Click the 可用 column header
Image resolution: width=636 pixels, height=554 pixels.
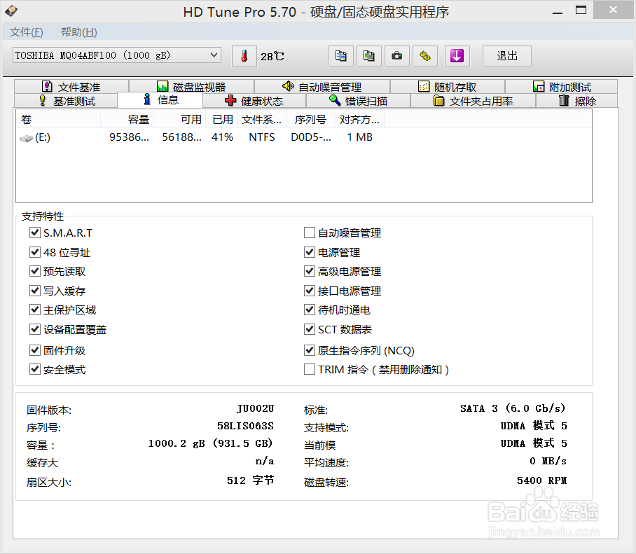pyautogui.click(x=179, y=119)
